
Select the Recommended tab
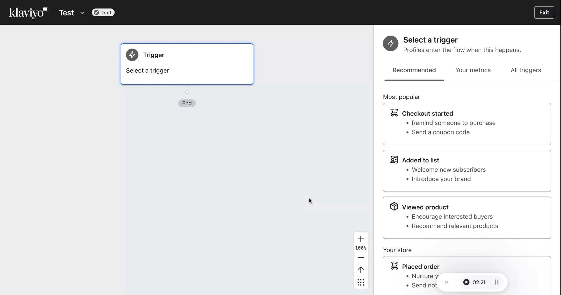coord(414,70)
